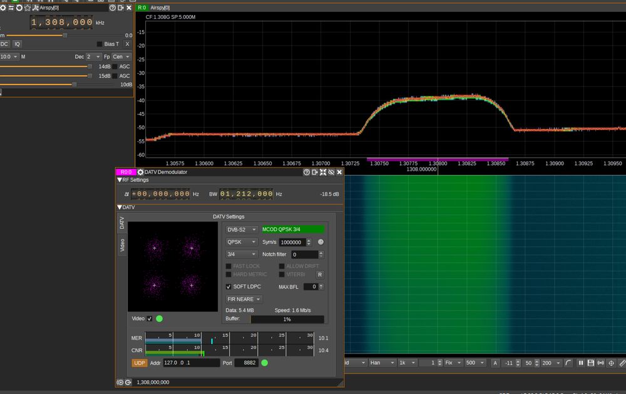Image resolution: width=626 pixels, height=394 pixels.
Task: Click bottom-left circular icon in DATV status bar
Action: pyautogui.click(x=120, y=382)
